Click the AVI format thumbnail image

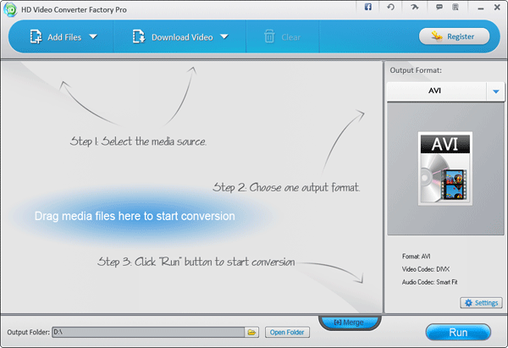445,169
